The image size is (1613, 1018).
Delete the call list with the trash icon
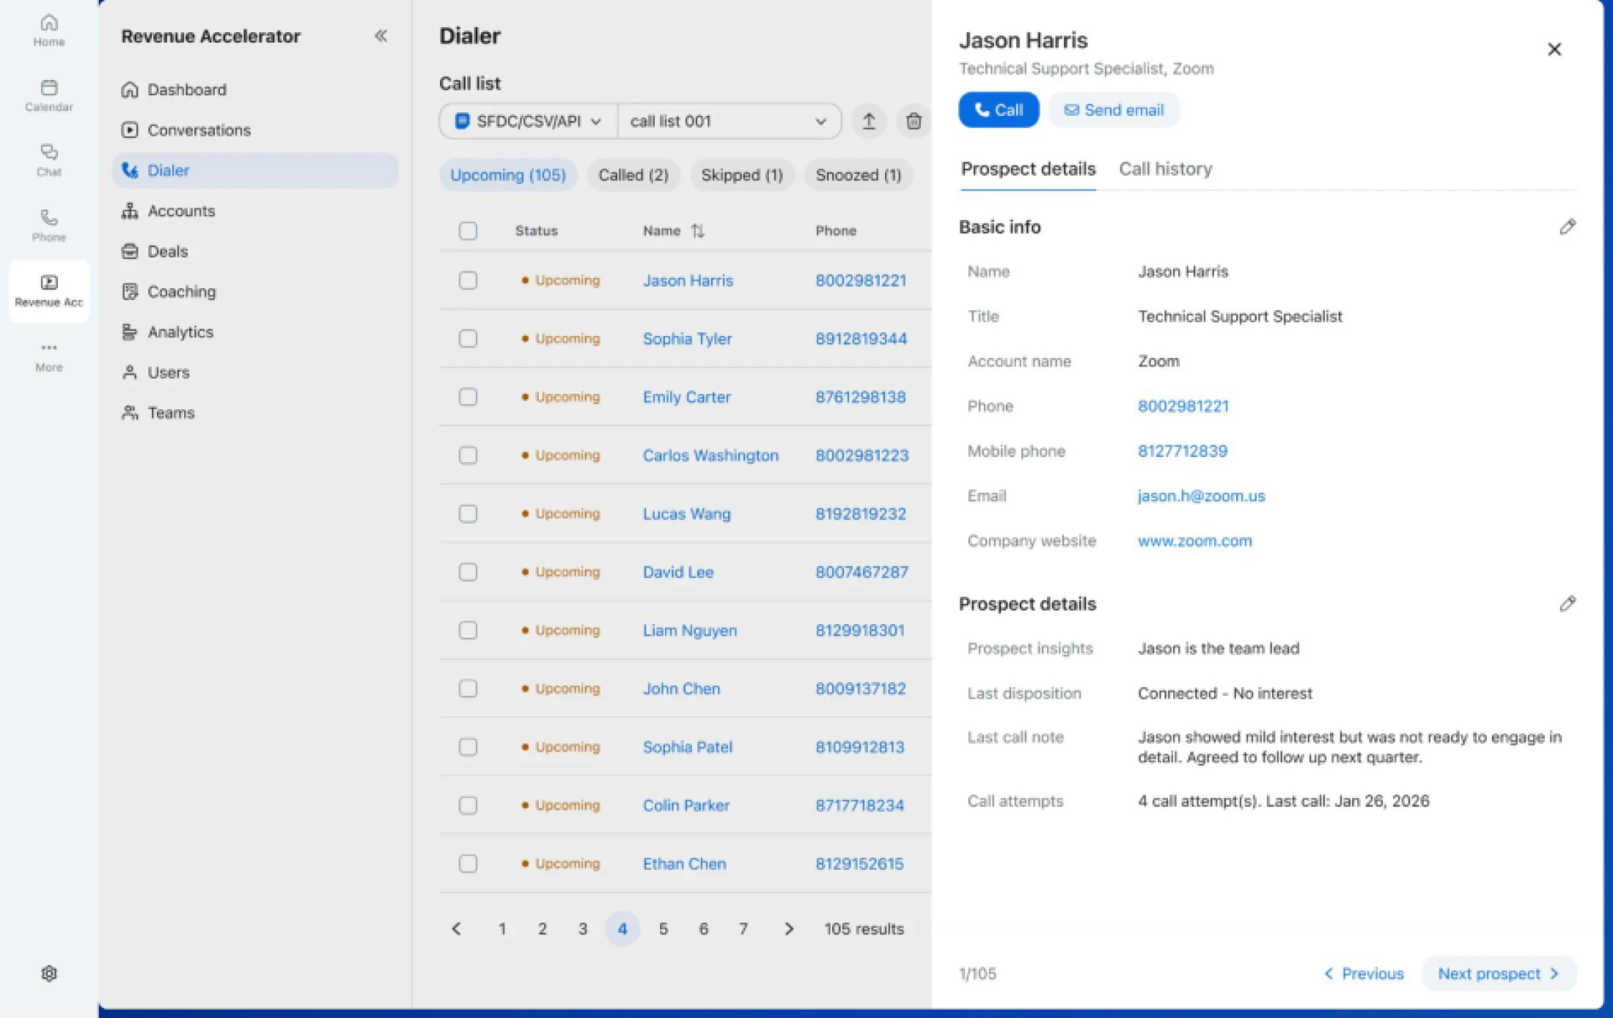tap(914, 121)
